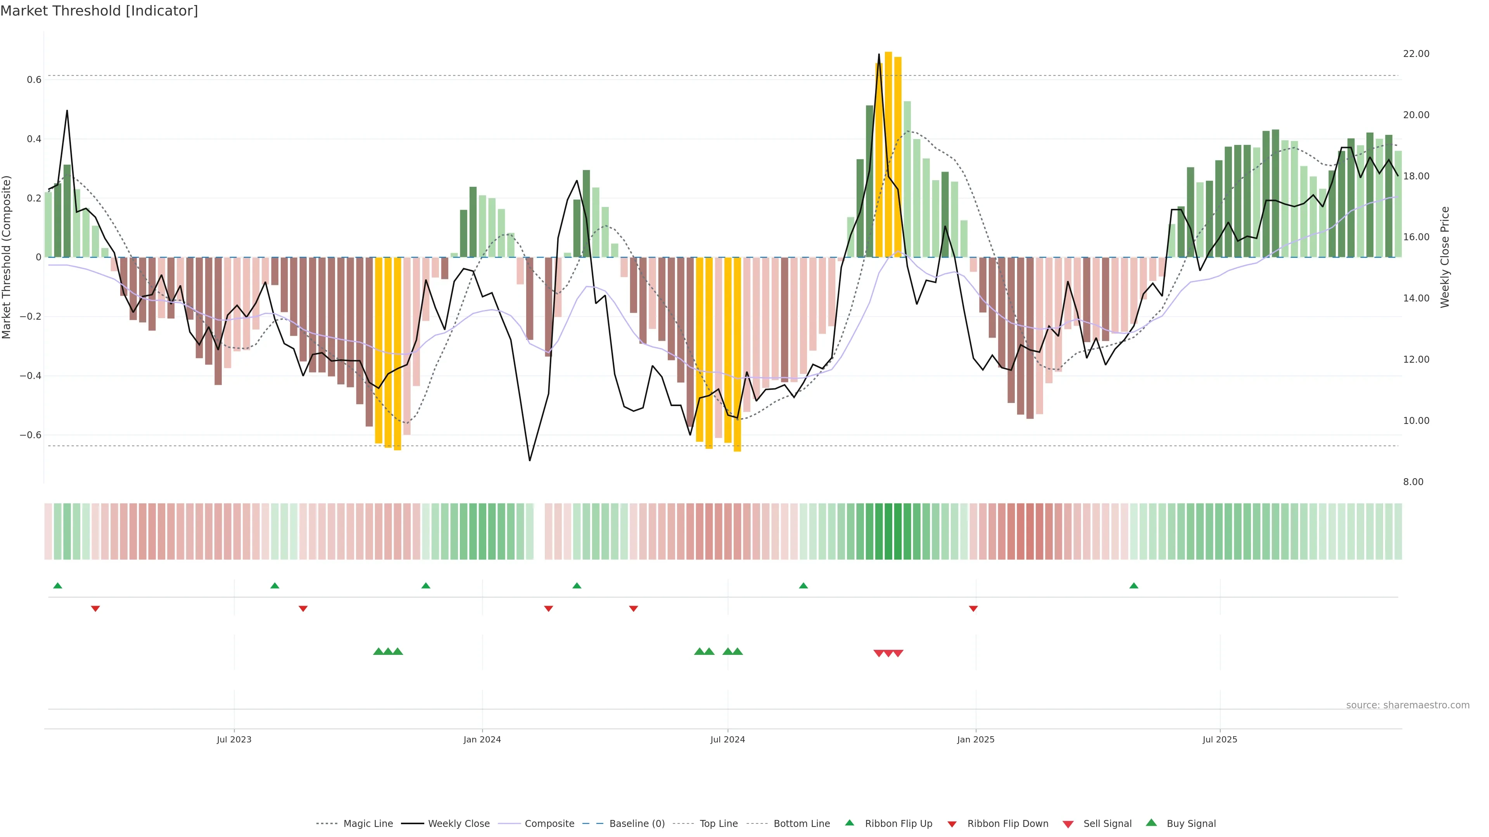Viewport: 1489px width, 837px height.
Task: Click the Ribbon Flip Up legend icon
Action: (849, 823)
